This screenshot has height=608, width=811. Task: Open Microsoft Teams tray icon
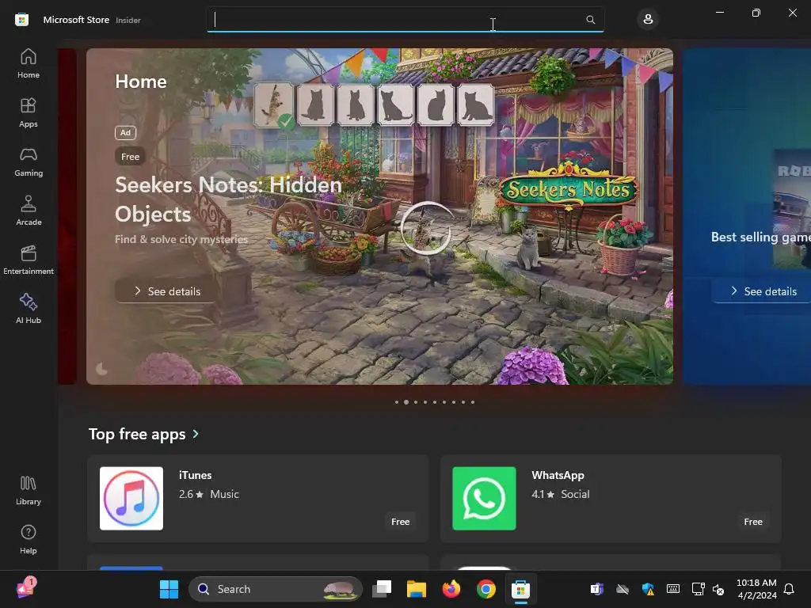pos(597,589)
